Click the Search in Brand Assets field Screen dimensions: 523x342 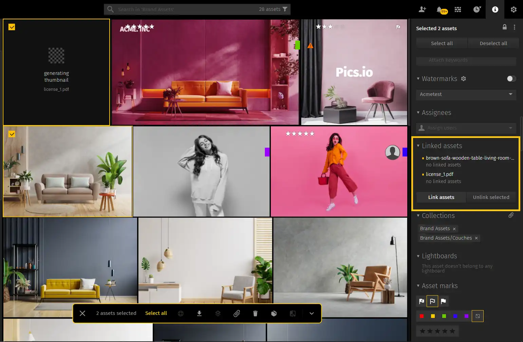click(187, 9)
